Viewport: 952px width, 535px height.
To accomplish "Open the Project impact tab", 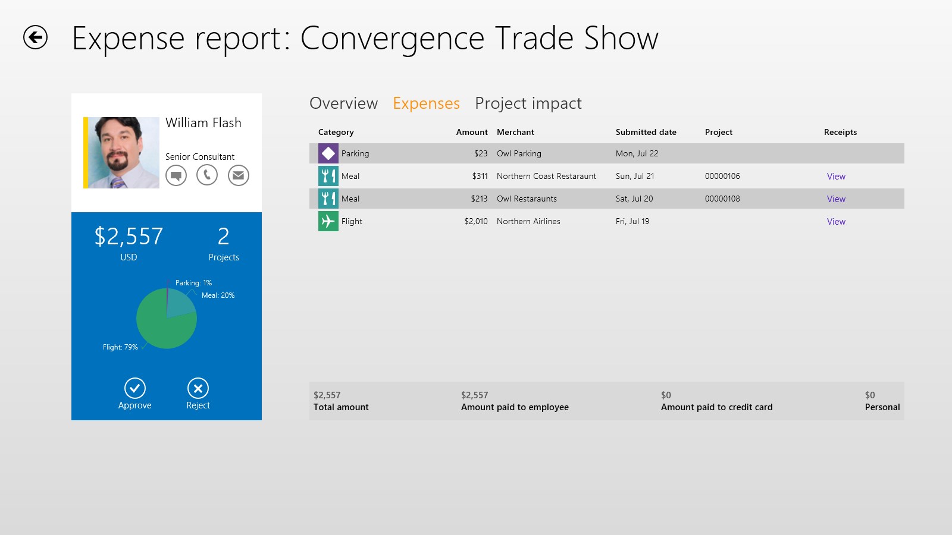I will (x=528, y=103).
